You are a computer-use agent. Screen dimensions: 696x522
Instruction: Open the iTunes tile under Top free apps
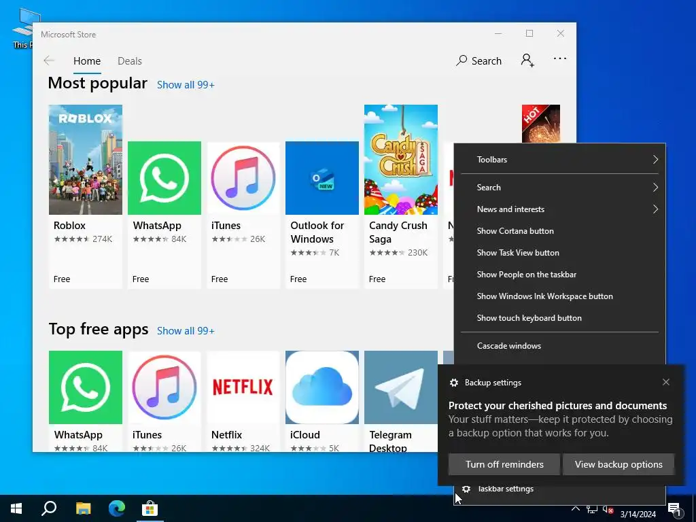tap(164, 401)
